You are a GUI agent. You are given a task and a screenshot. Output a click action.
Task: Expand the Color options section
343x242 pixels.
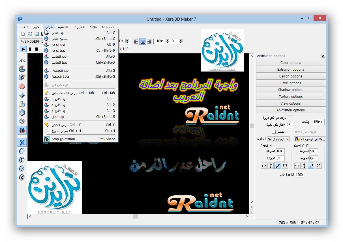tap(291, 63)
